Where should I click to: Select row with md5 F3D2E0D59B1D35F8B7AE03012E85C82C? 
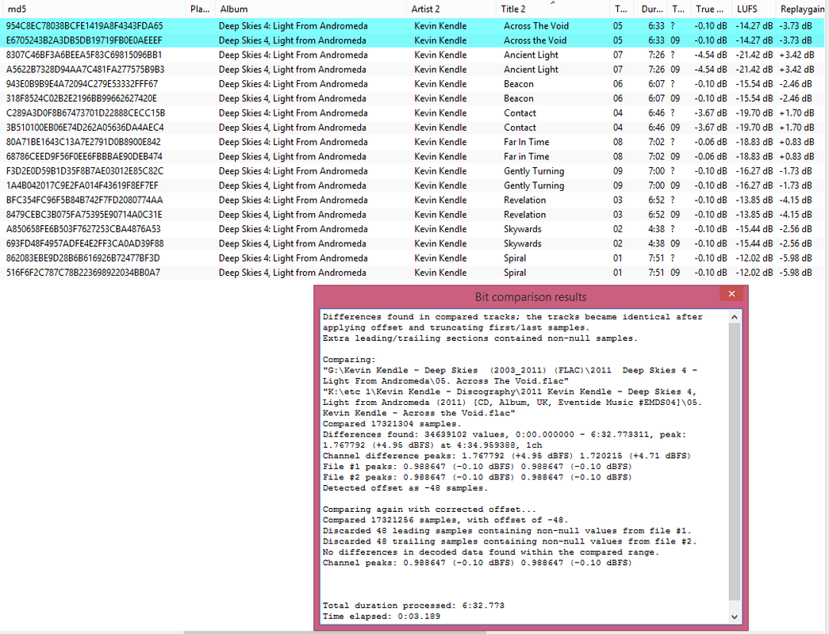[x=412, y=171]
